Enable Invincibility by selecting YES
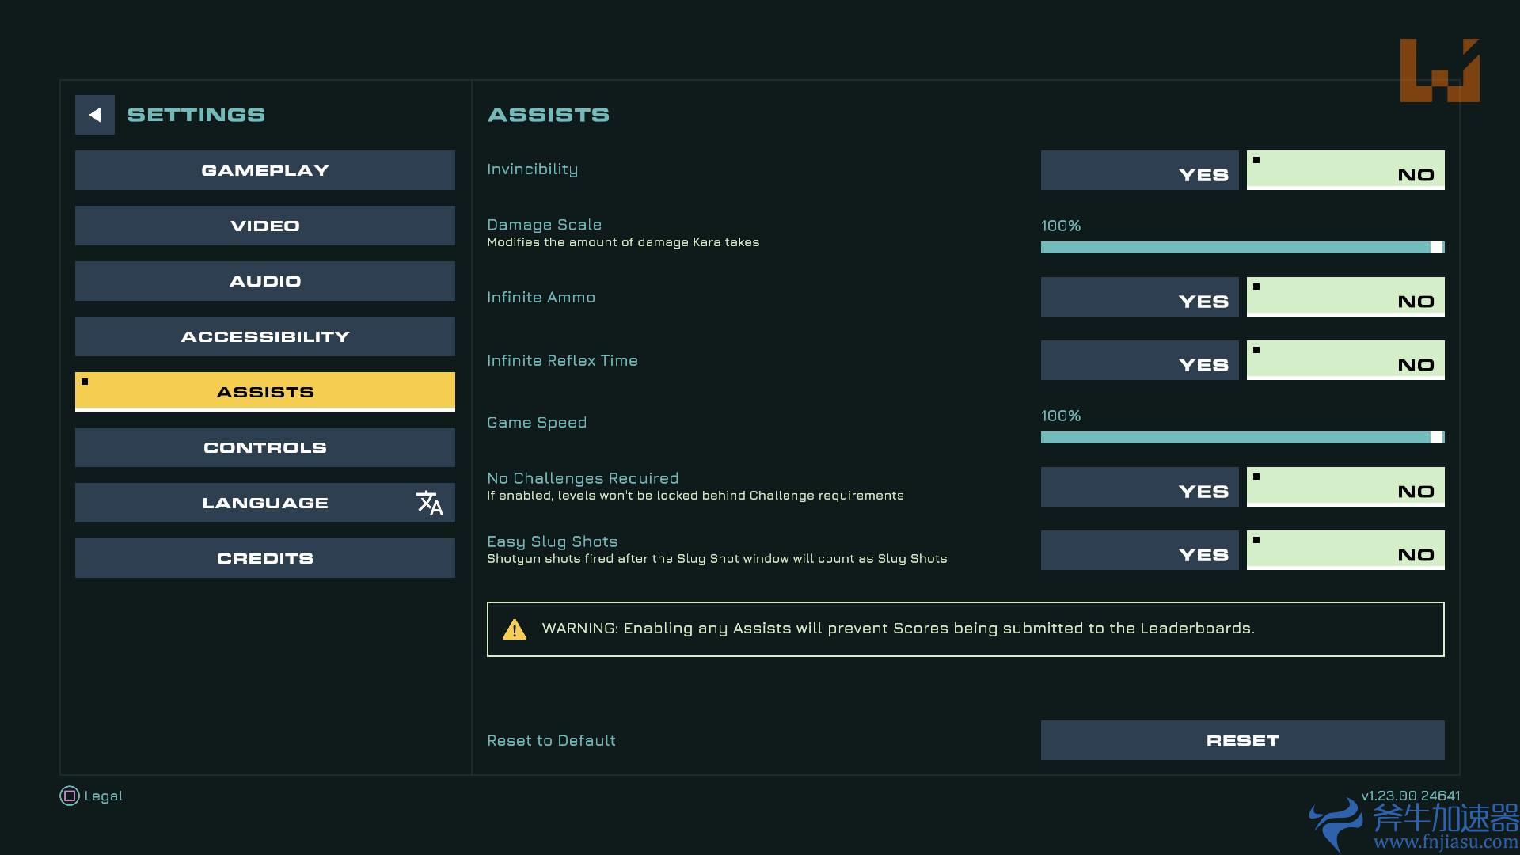The height and width of the screenshot is (855, 1520). point(1139,170)
